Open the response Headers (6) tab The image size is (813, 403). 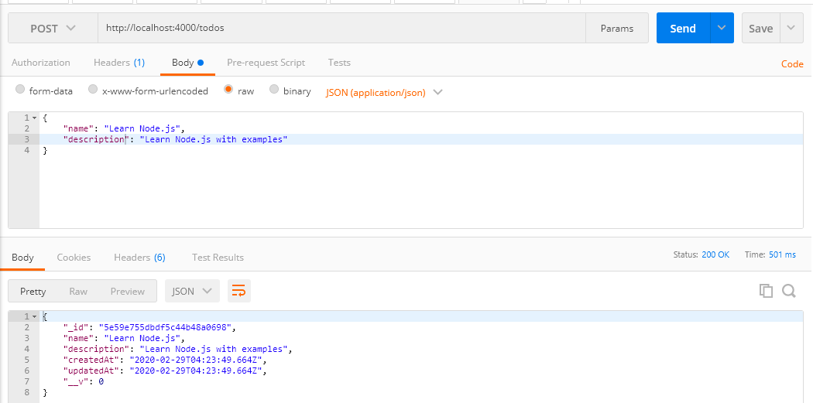tap(139, 258)
